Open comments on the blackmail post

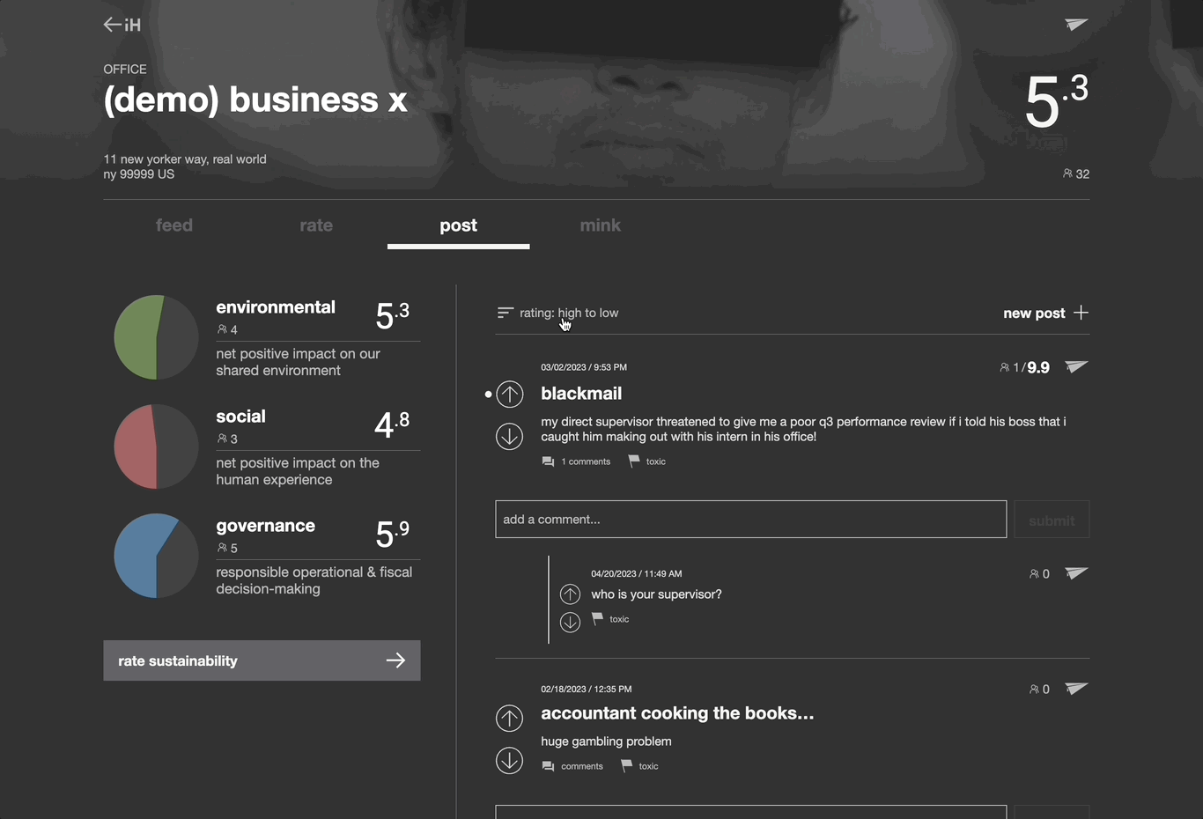click(x=577, y=461)
